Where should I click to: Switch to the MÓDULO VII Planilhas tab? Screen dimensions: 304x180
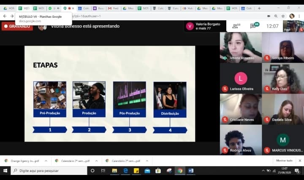click(x=24, y=8)
